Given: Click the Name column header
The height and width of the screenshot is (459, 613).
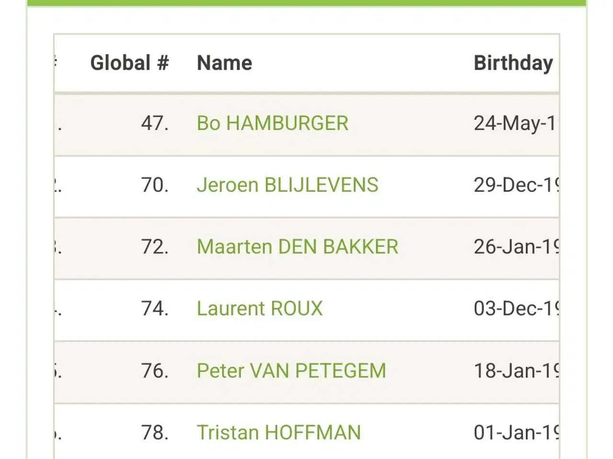Looking at the screenshot, I should (224, 63).
